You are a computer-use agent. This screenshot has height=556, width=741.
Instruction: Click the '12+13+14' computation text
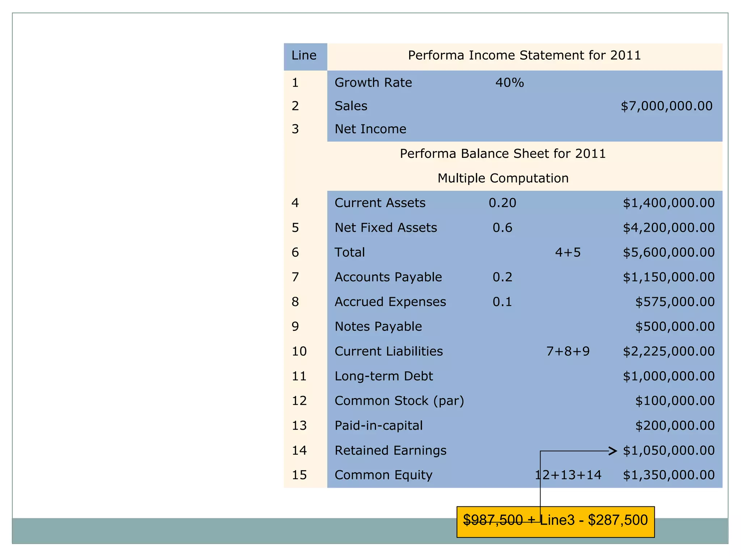(x=568, y=475)
